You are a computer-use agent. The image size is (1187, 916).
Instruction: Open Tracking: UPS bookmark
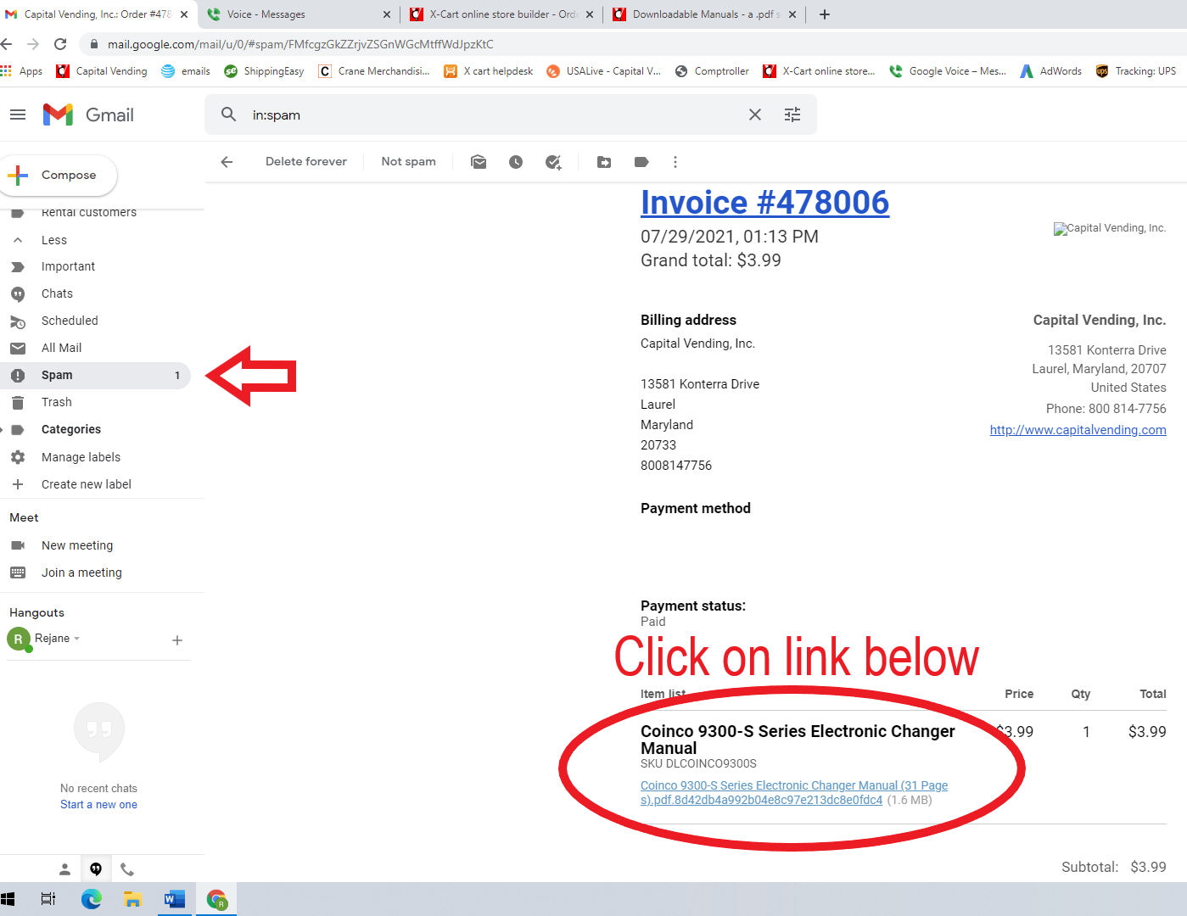1136,71
